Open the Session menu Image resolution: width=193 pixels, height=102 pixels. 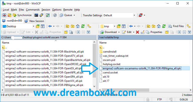point(46,10)
